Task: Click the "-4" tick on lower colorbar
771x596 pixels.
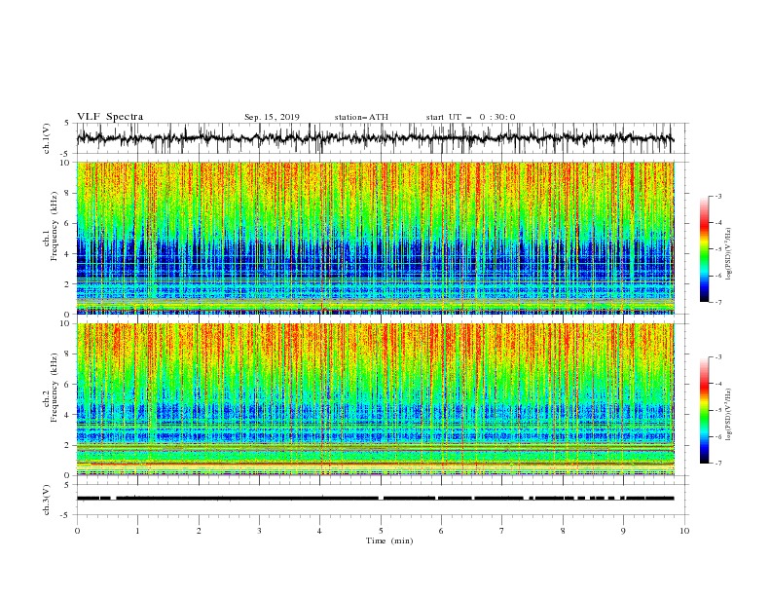Action: pyautogui.click(x=718, y=384)
